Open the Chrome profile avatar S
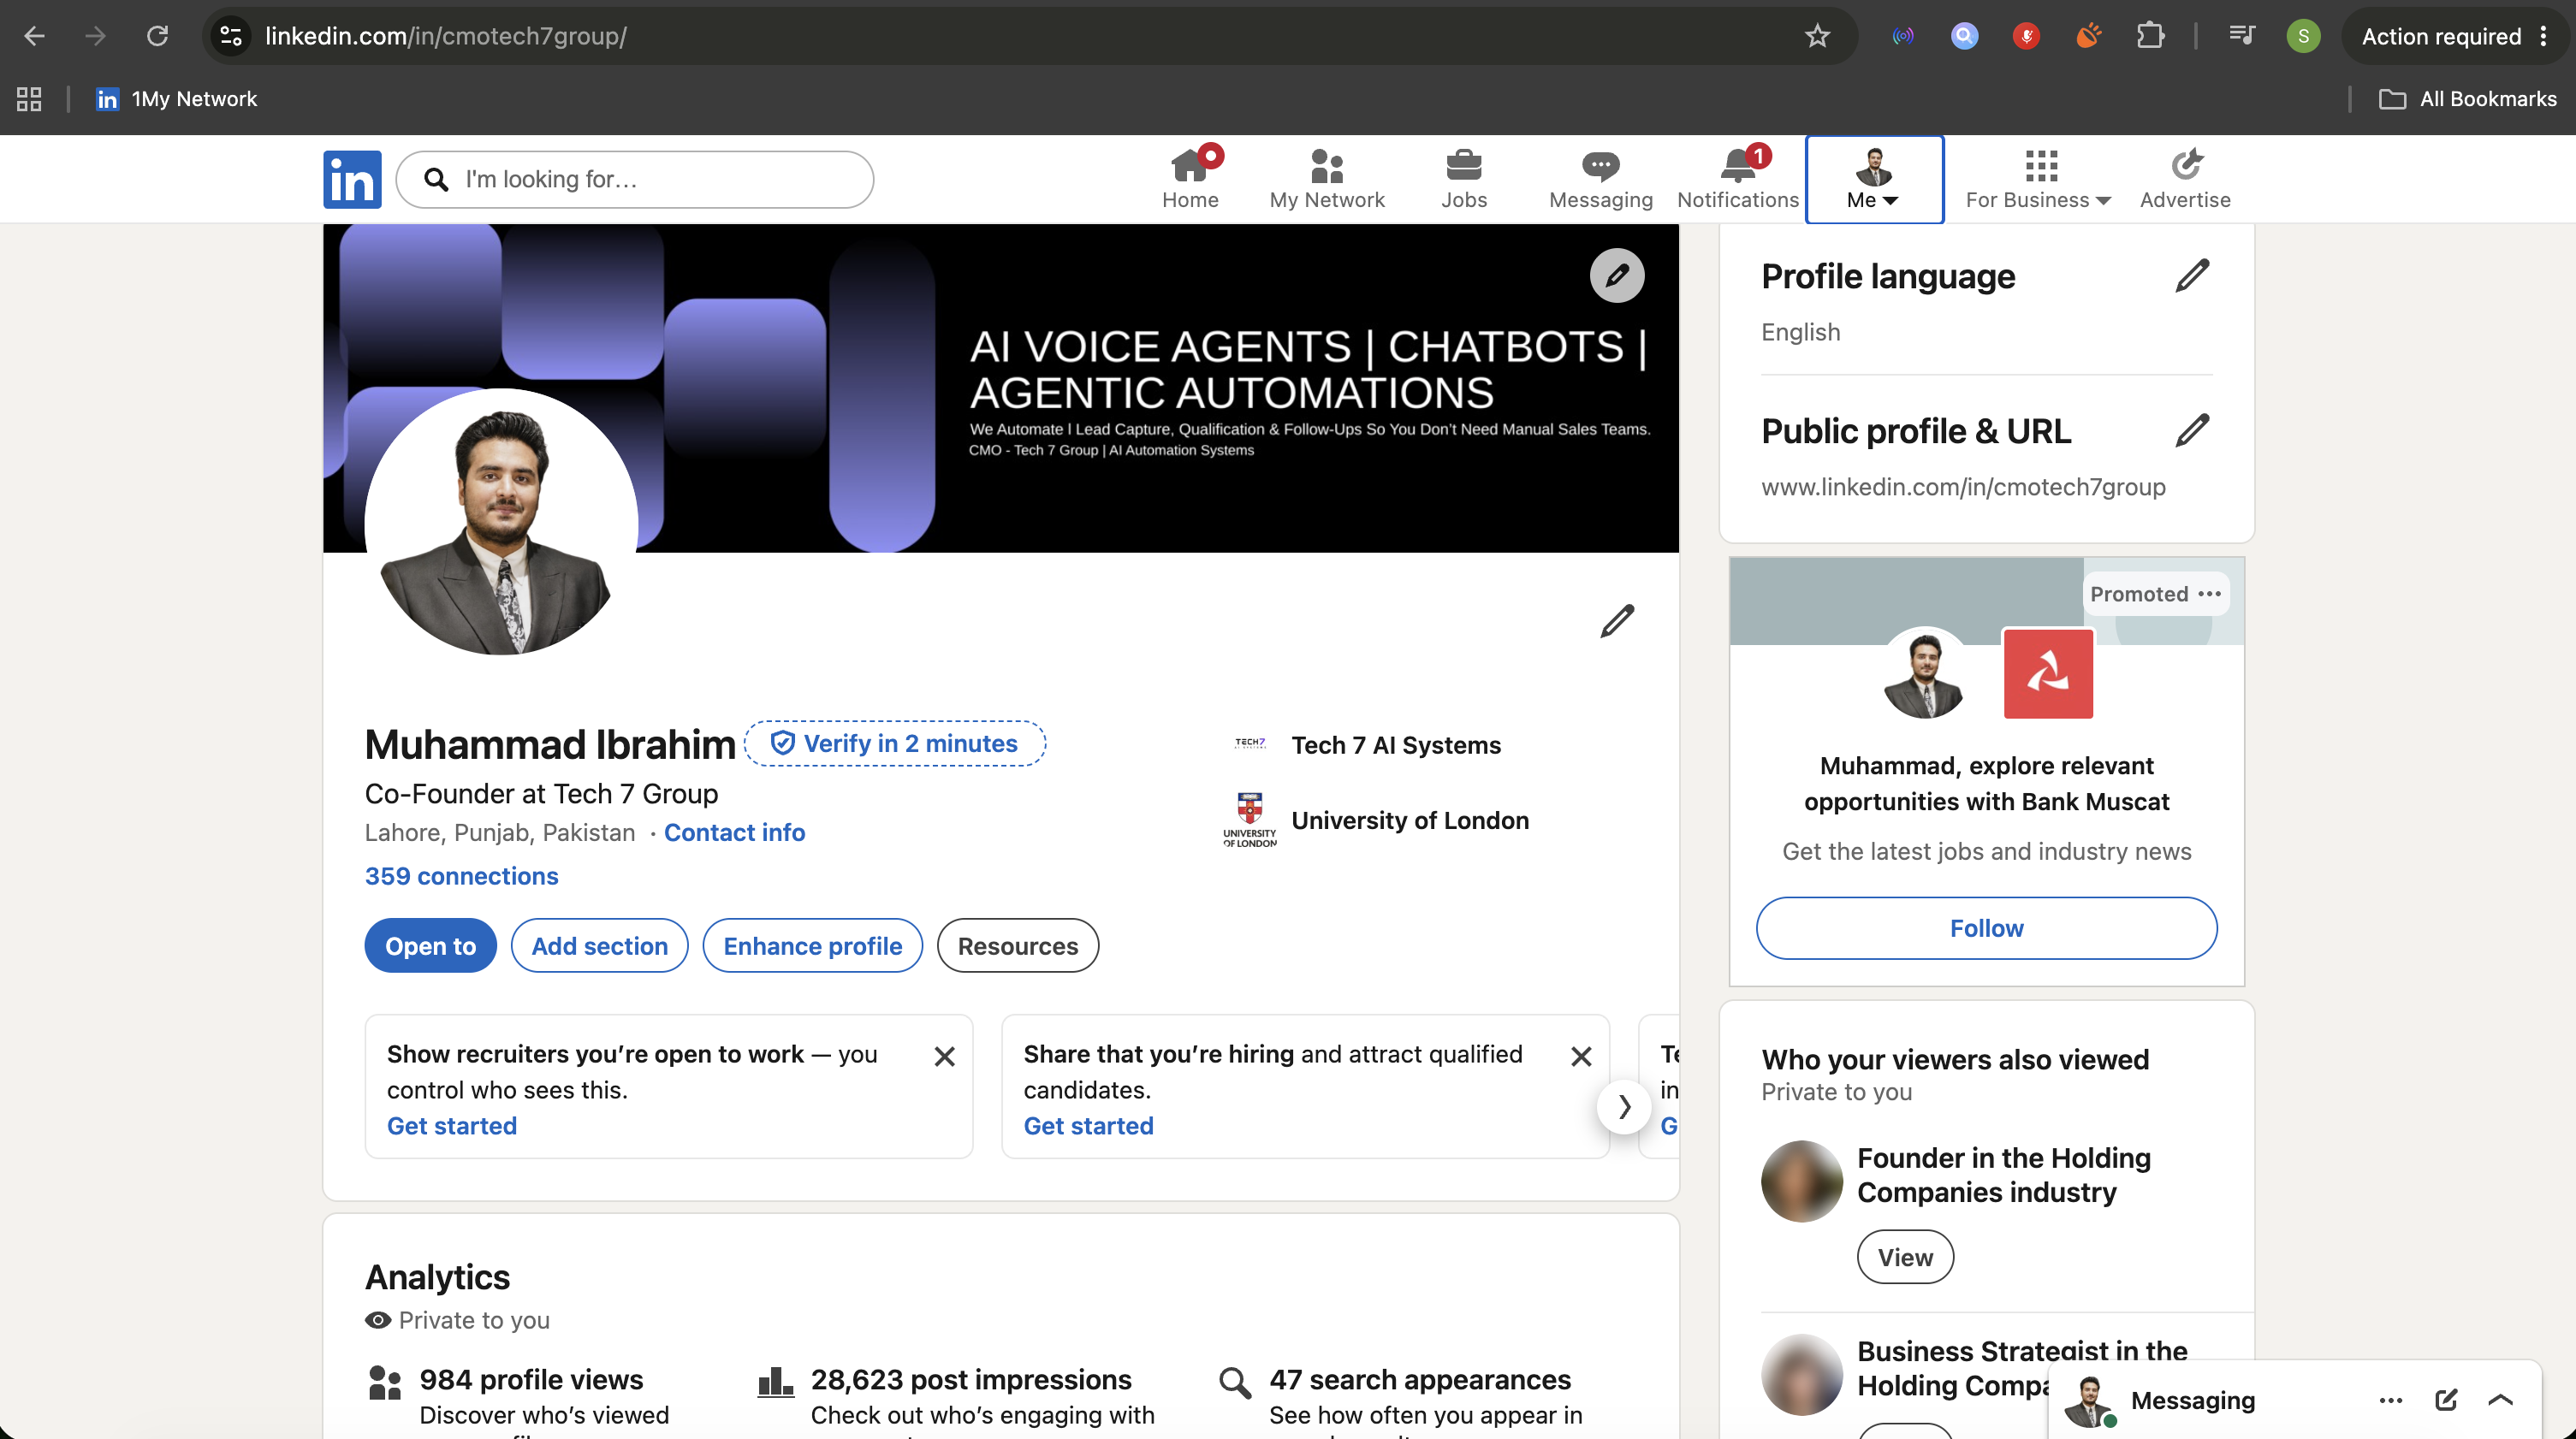 click(2303, 36)
